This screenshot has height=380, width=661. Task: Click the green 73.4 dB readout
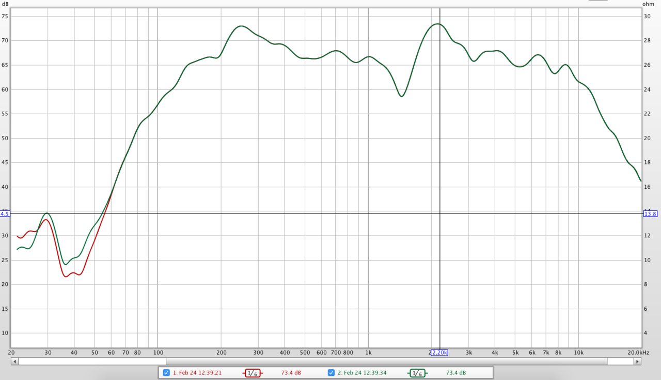456,373
